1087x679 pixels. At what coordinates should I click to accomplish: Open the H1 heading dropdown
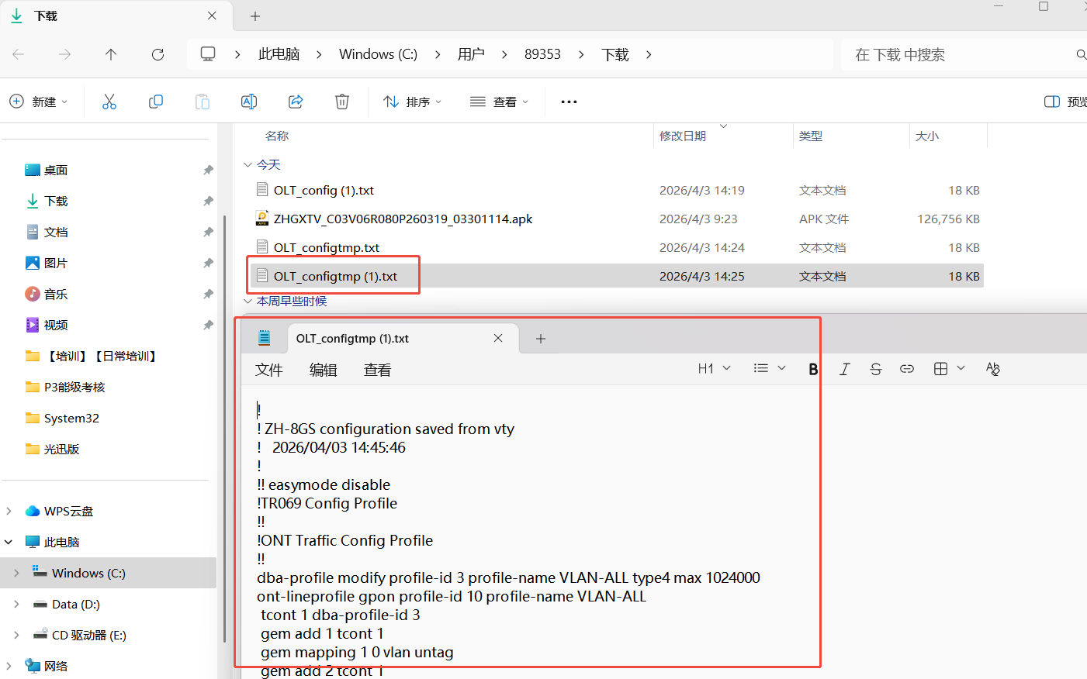click(x=714, y=369)
